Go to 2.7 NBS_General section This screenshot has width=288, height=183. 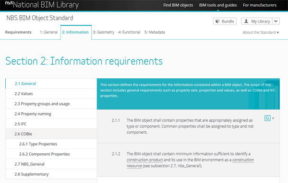pos(51,164)
